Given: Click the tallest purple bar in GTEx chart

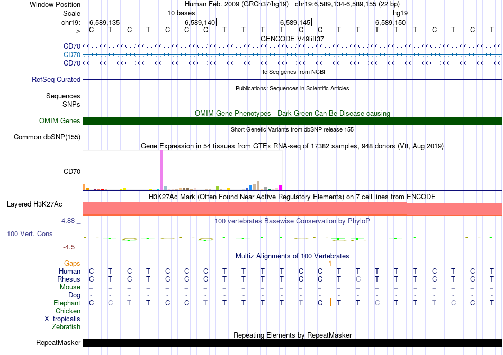Looking at the screenshot, I should (x=161, y=169).
